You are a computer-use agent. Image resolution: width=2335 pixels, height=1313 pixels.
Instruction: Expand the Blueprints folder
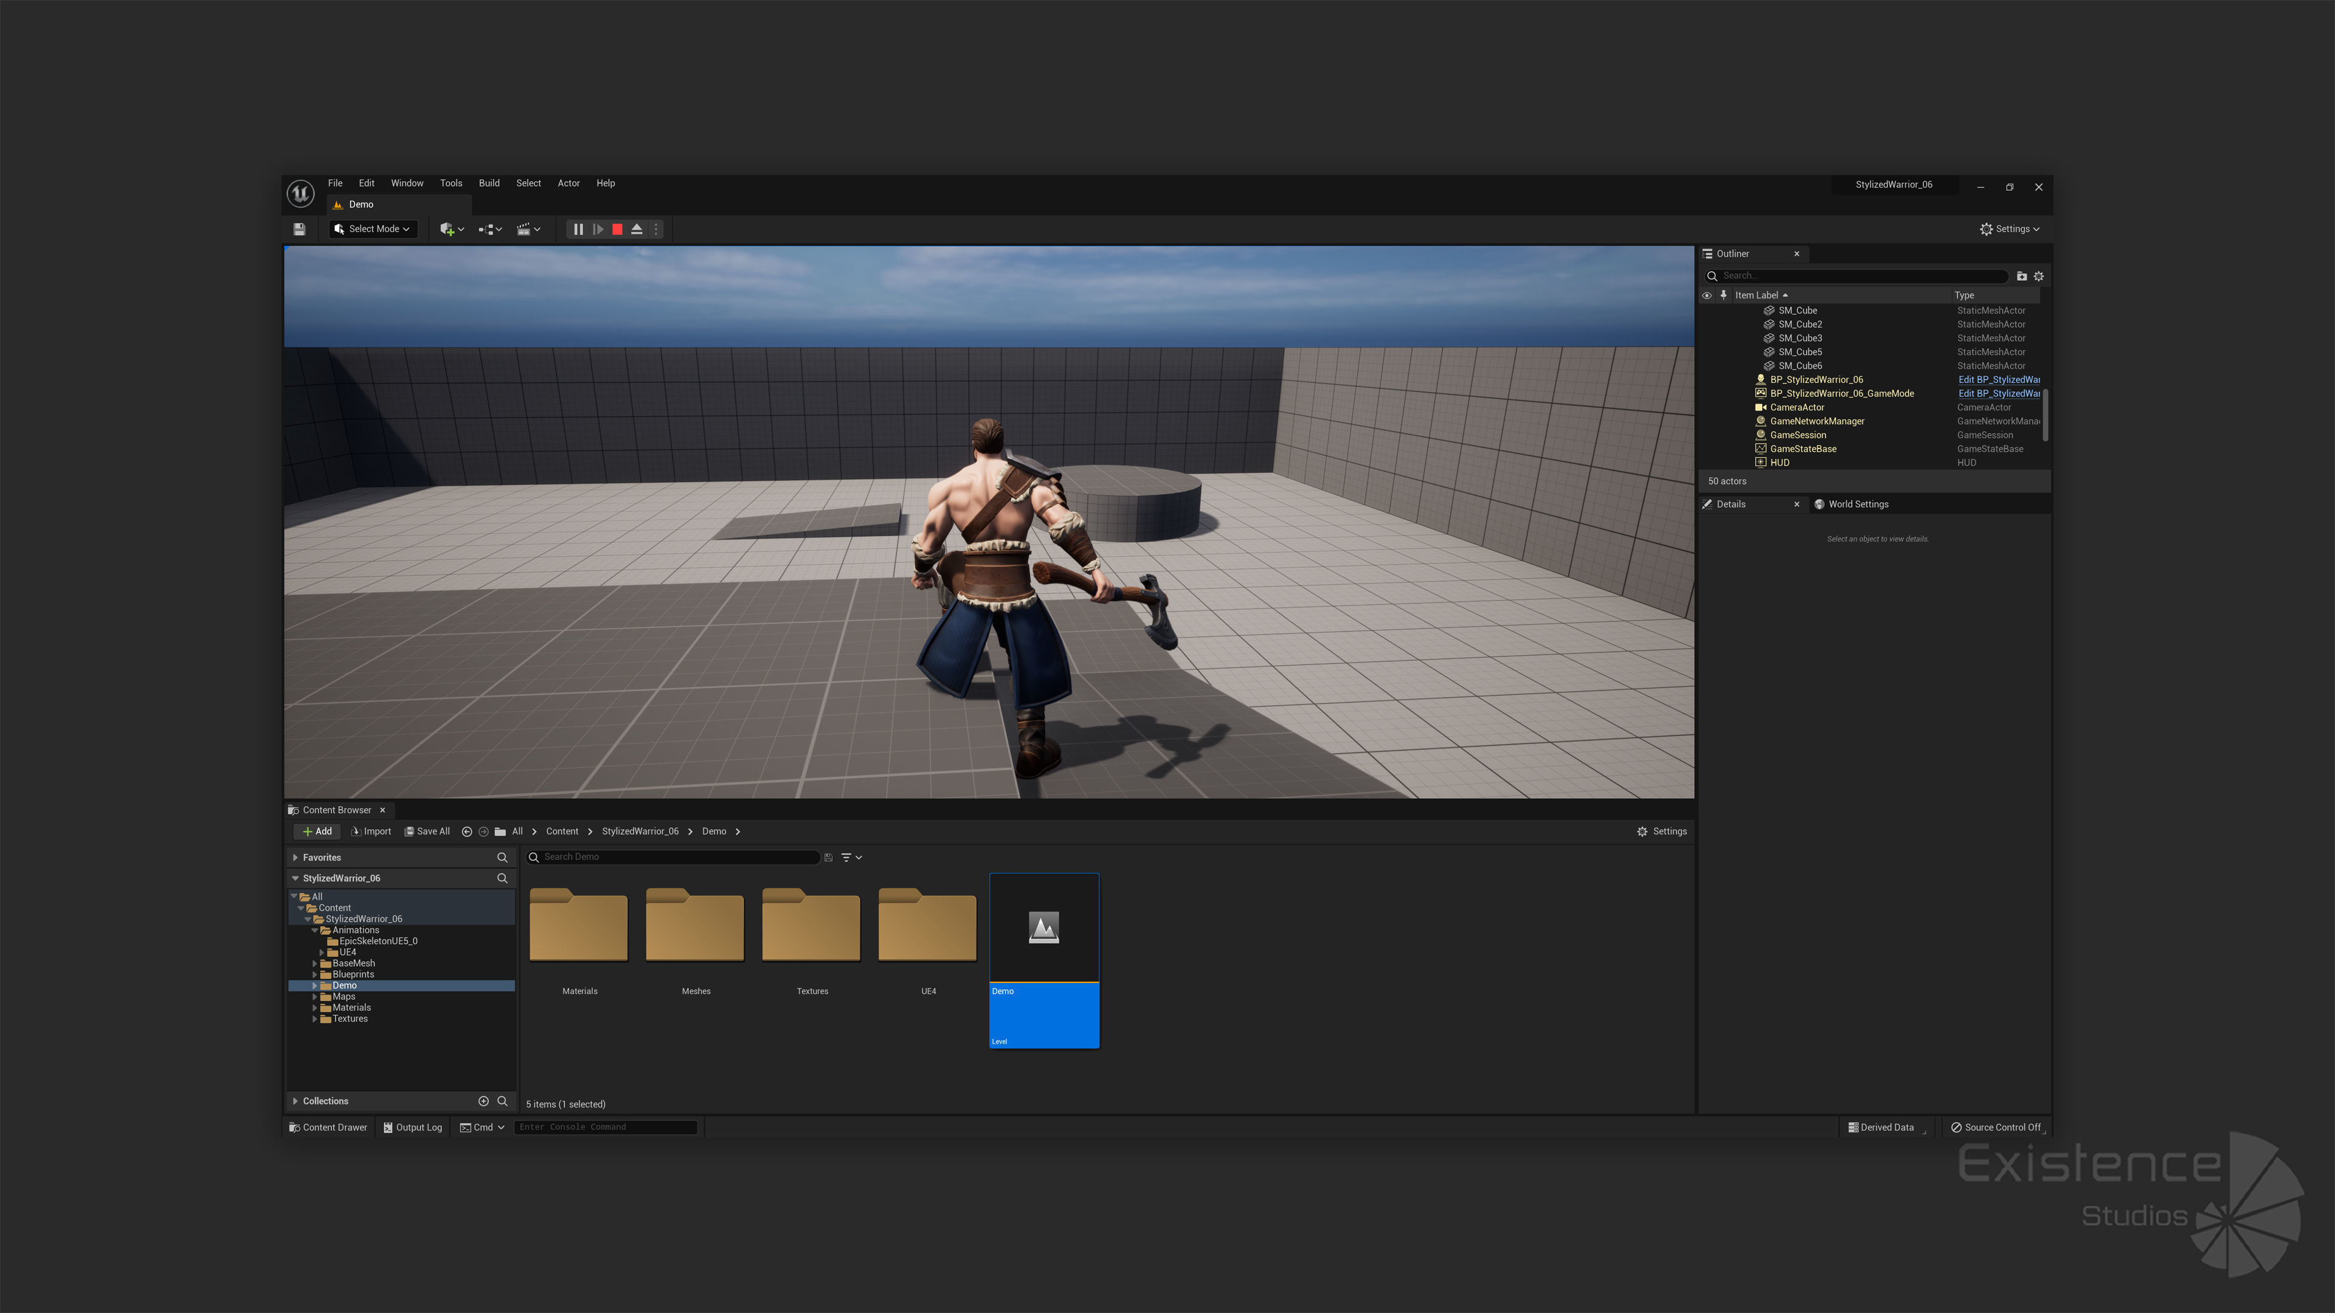click(314, 975)
